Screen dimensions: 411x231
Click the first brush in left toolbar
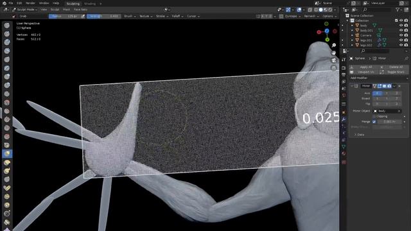coord(7,25)
